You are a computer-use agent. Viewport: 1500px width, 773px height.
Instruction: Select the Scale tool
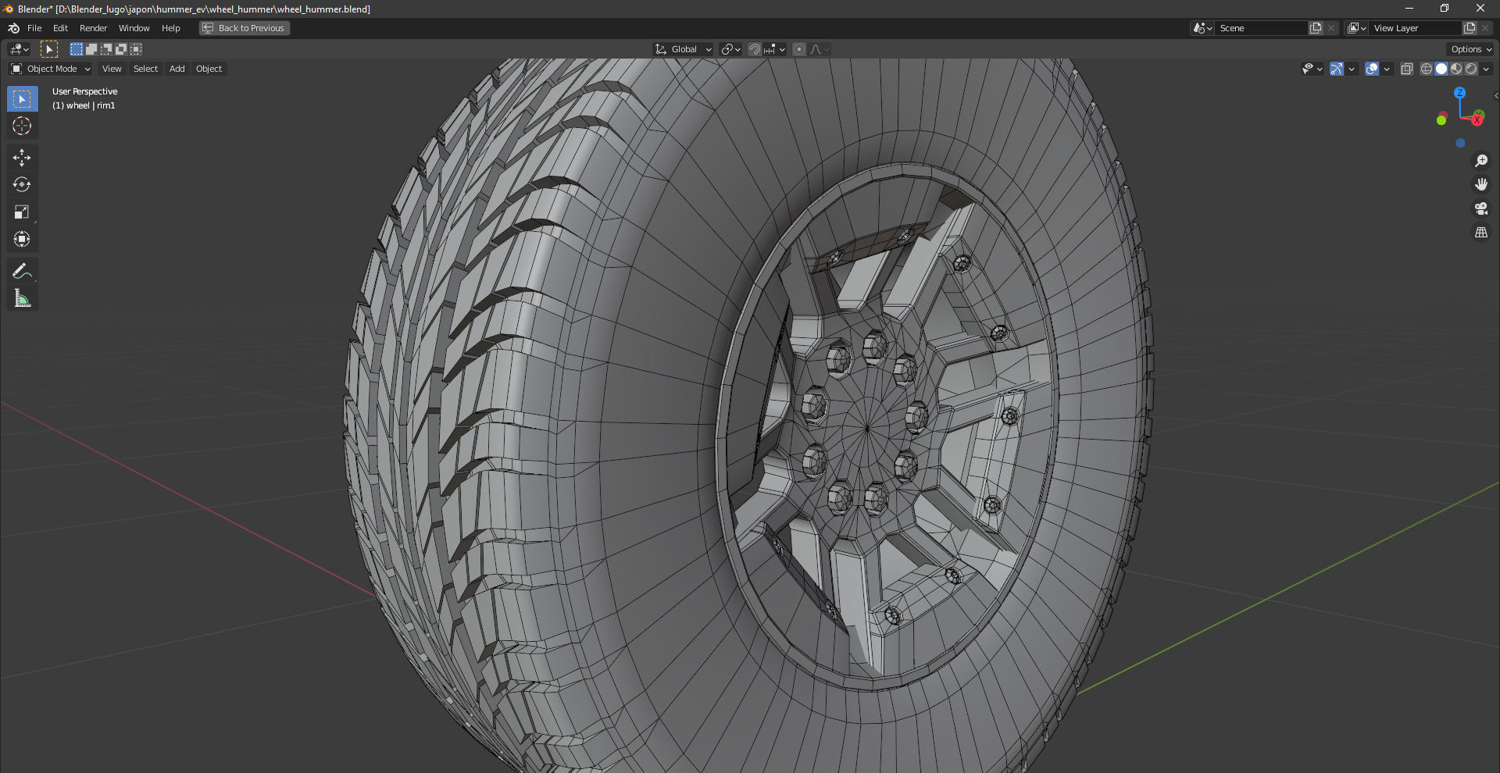click(22, 212)
